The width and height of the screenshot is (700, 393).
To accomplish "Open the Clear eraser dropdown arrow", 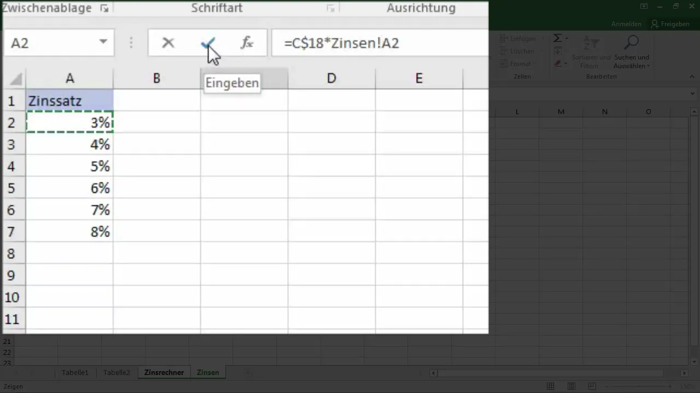I will pyautogui.click(x=567, y=64).
